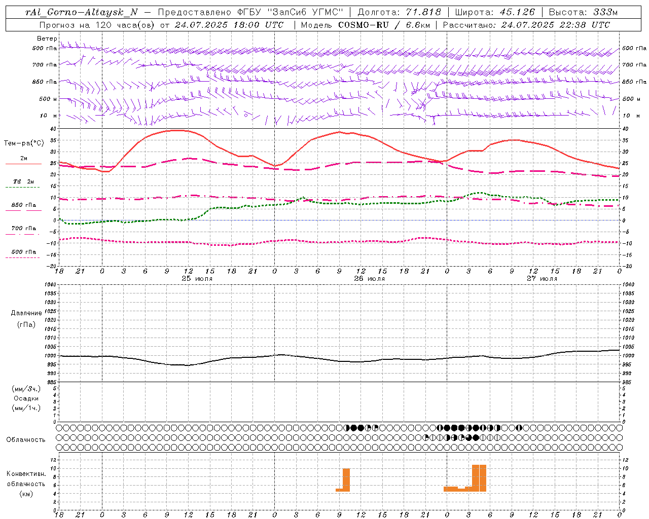Click the Ветер panel label
Screen dimensions: 649x519
pos(47,39)
